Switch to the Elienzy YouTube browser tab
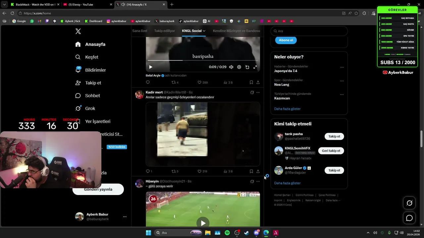424x238 pixels. point(87,5)
